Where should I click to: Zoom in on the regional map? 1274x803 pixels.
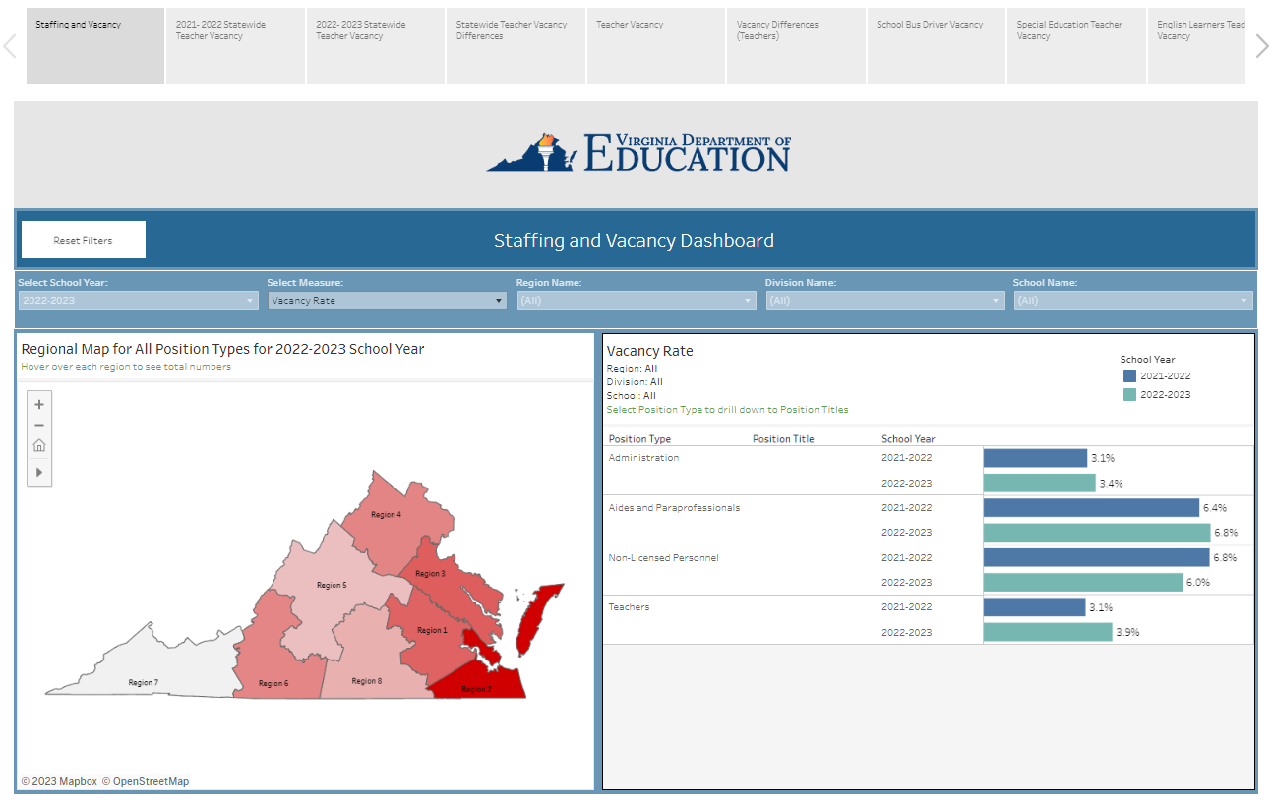pyautogui.click(x=38, y=403)
